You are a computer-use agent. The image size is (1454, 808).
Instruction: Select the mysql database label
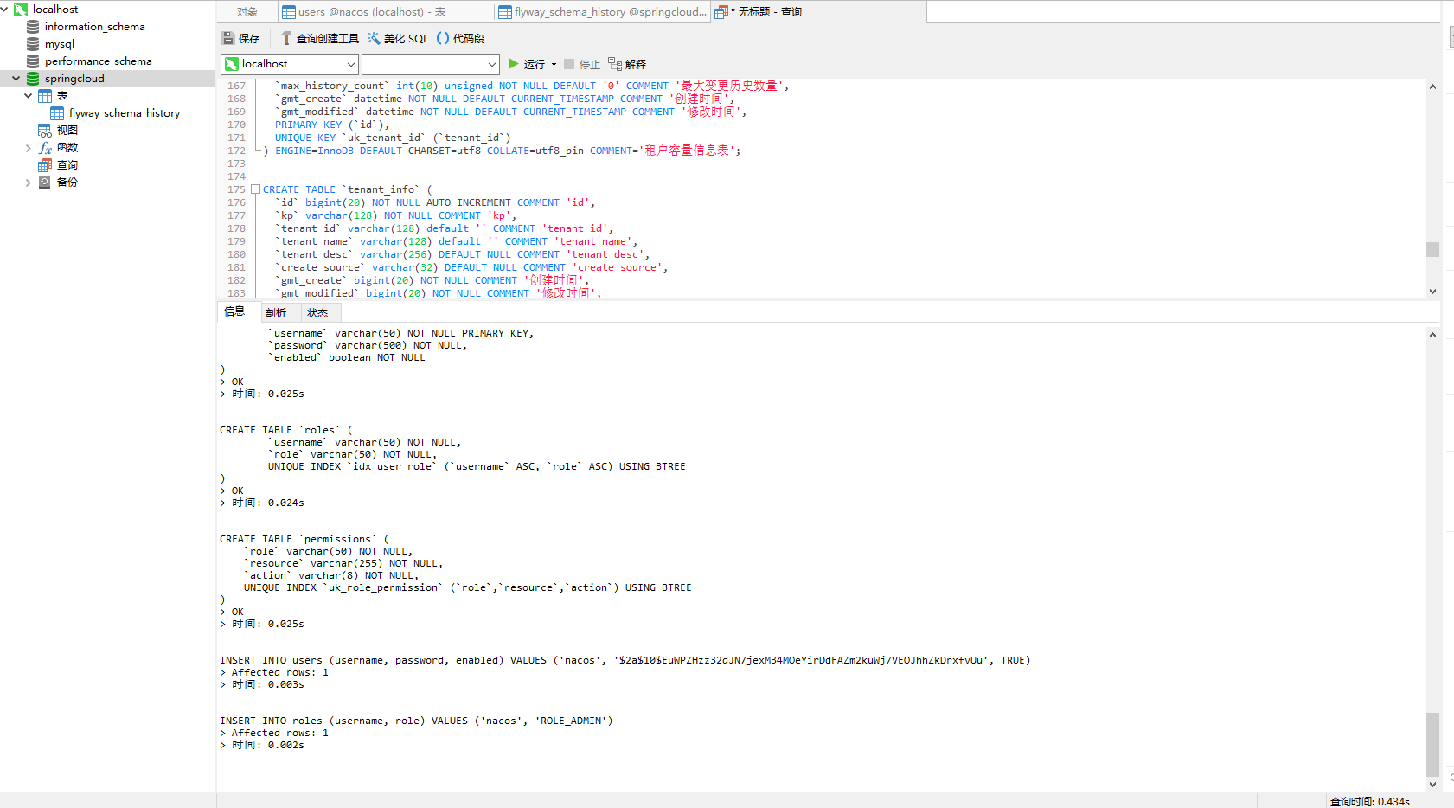coord(60,44)
